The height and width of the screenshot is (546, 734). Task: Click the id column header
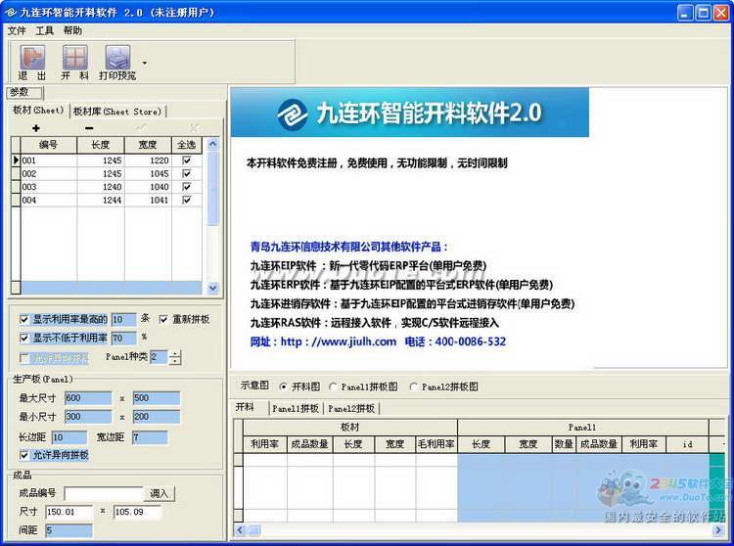tap(687, 444)
